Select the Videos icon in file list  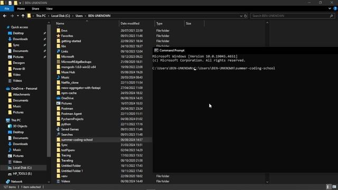point(58,181)
